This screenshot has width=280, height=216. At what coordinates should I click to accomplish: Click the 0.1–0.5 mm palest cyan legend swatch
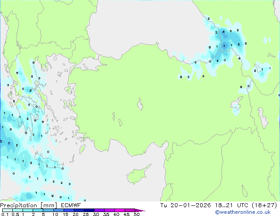[x=8, y=210]
